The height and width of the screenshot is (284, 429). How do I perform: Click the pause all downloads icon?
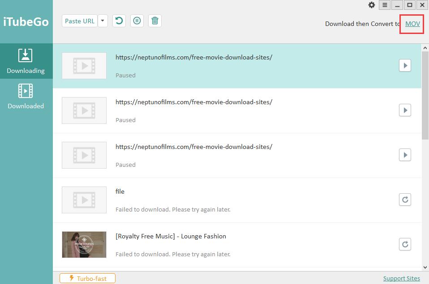click(137, 21)
